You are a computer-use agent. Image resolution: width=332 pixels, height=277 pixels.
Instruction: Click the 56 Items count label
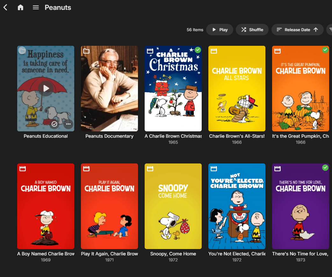tap(195, 30)
